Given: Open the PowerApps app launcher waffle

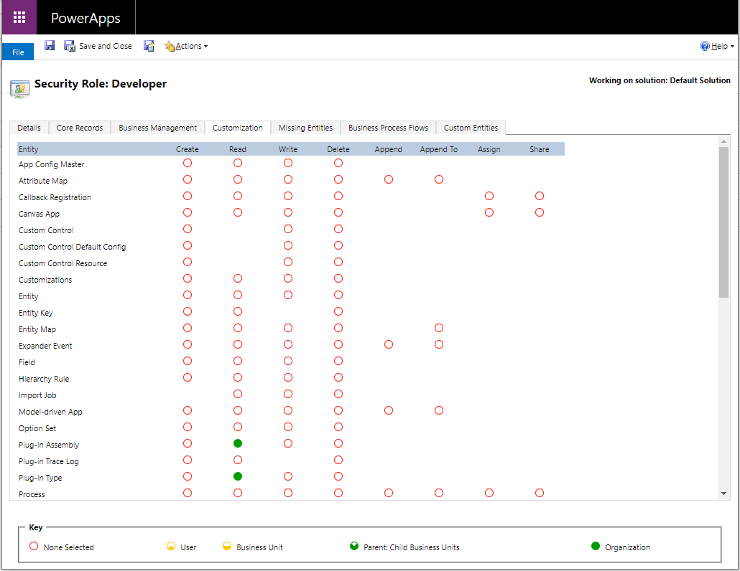Looking at the screenshot, I should 19,17.
